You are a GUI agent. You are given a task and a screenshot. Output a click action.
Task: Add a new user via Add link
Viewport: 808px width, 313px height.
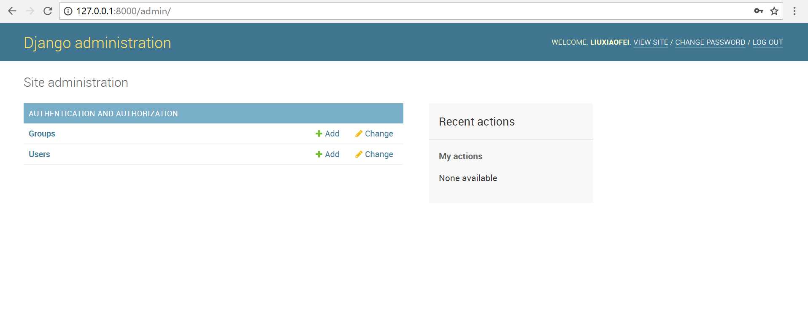[x=332, y=154]
